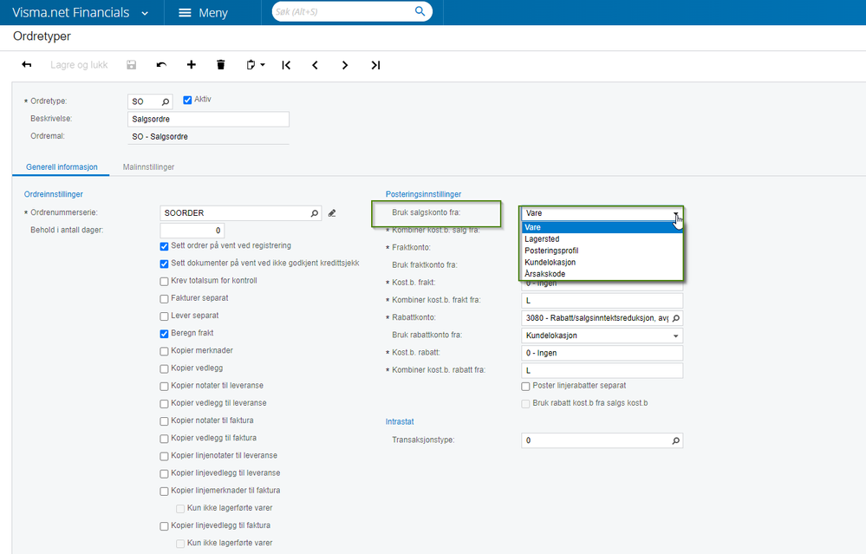Add a new record with plus icon
The width and height of the screenshot is (866, 554).
[x=191, y=65]
